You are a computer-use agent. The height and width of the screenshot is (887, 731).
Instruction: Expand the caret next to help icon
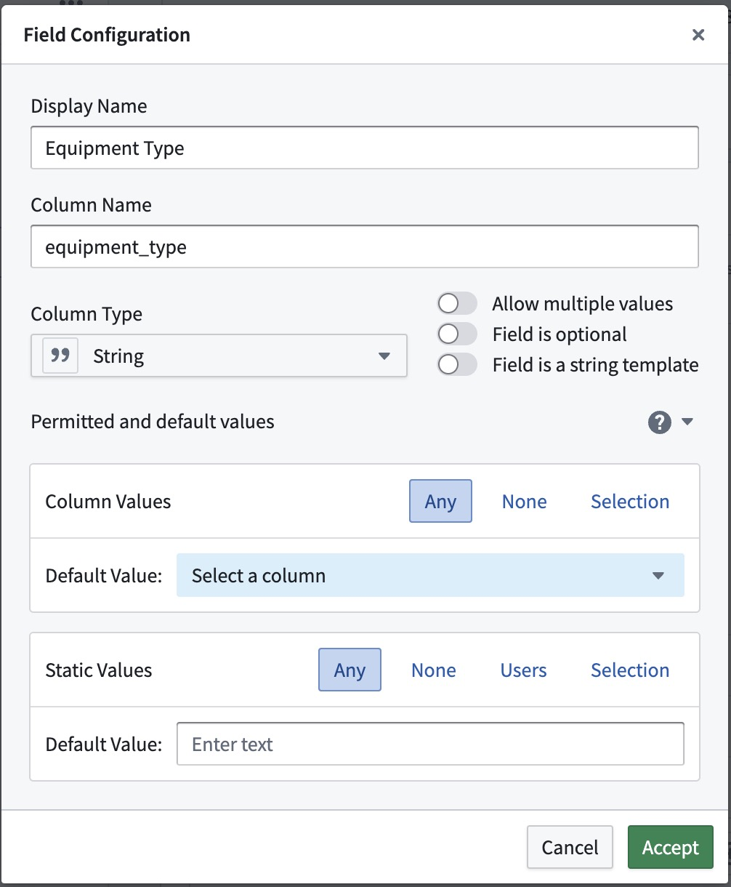[x=687, y=422]
